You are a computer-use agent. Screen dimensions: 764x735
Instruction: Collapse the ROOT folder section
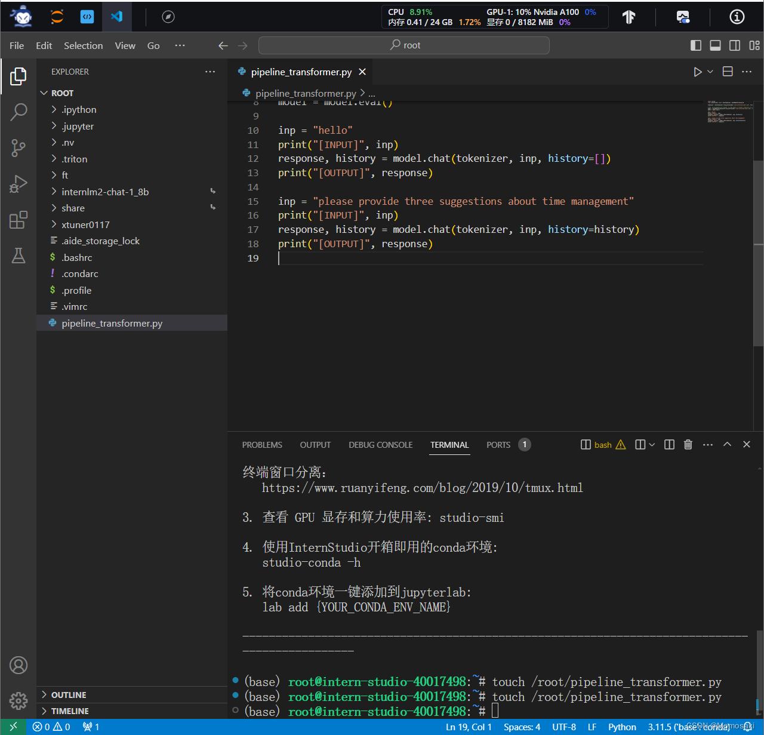[132, 93]
